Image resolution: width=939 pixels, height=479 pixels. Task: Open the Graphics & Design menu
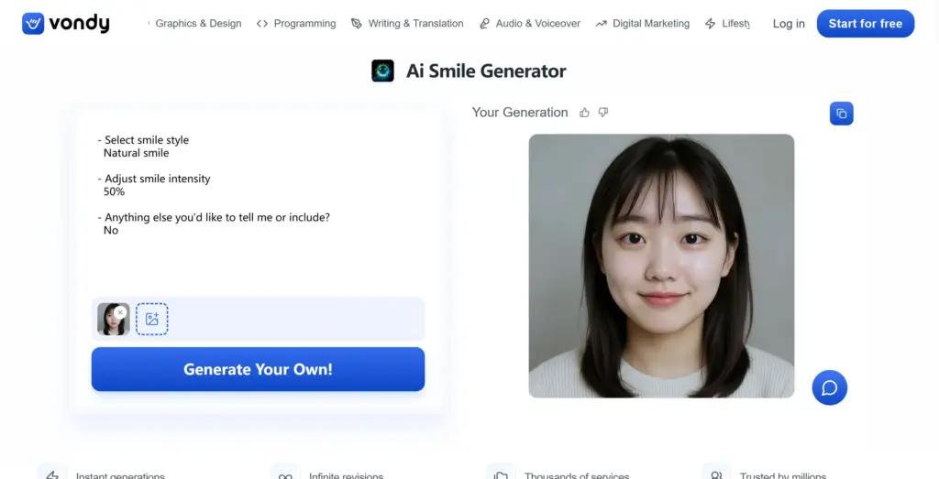(198, 23)
